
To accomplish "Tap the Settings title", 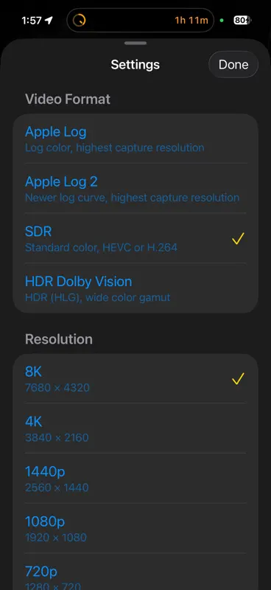I will 135,65.
